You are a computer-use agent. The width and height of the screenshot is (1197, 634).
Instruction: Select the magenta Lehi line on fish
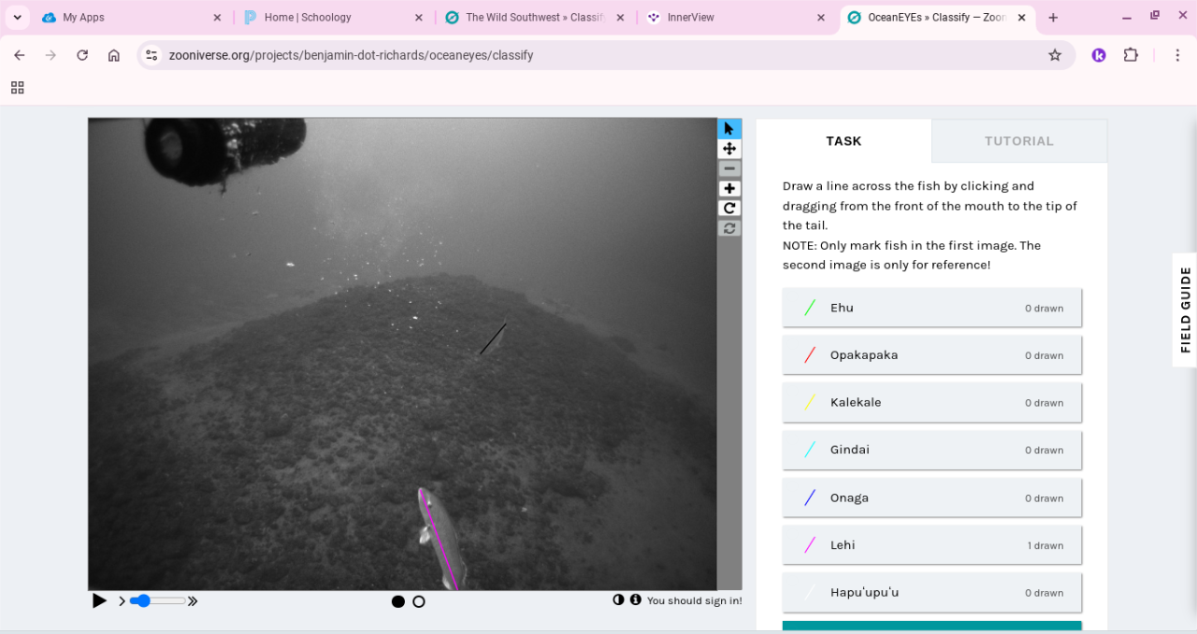[x=440, y=540]
